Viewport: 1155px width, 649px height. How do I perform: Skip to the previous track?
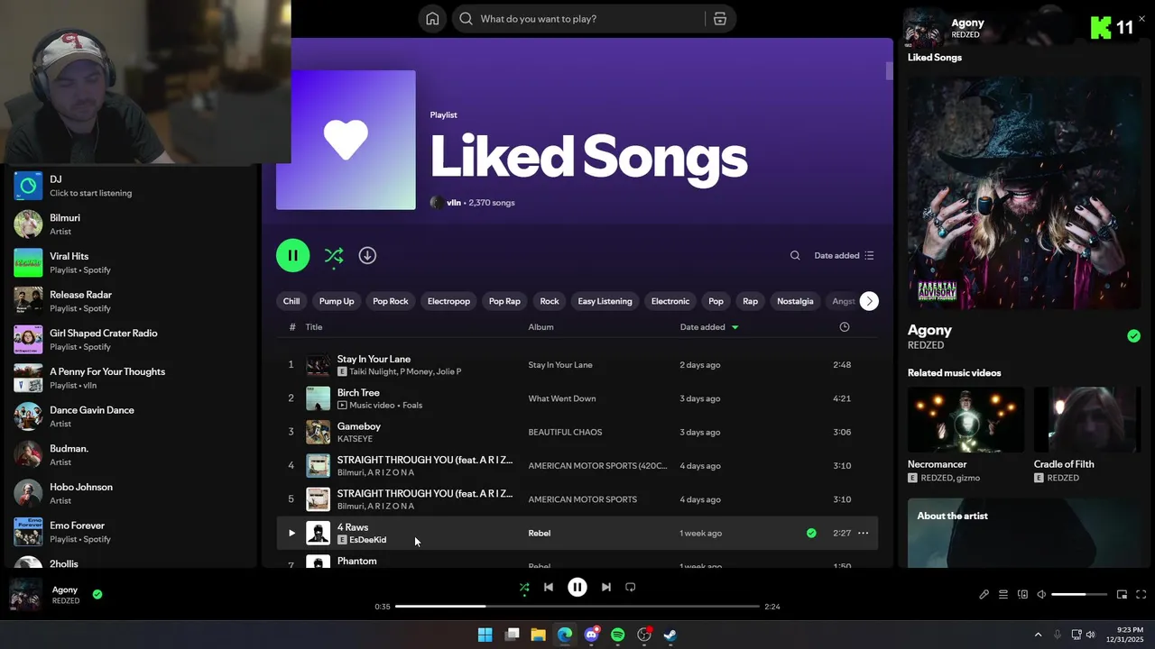[x=549, y=587]
